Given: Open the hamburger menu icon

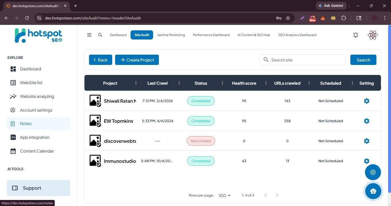Looking at the screenshot, I should tap(89, 35).
